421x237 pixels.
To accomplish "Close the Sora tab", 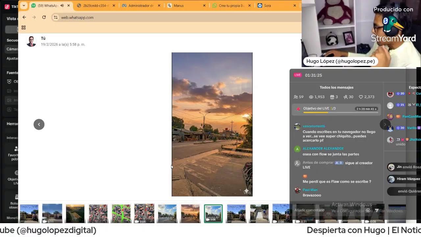I will click(x=295, y=6).
